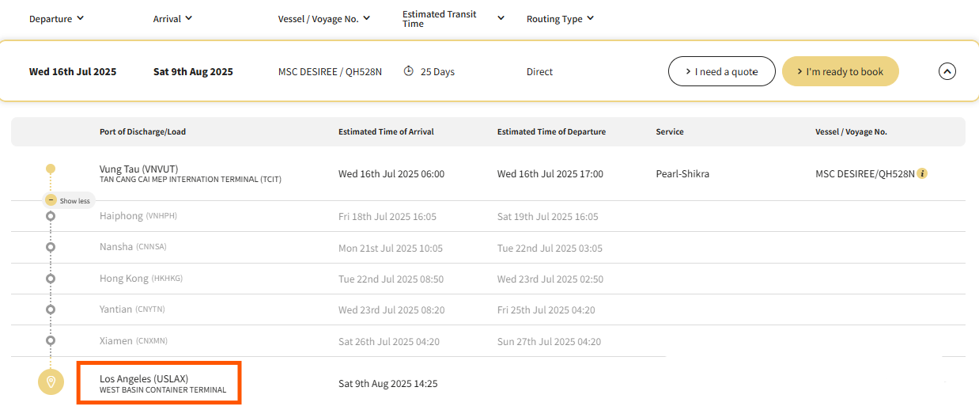
Task: Select the Vung Tau origin dot marker
Action: pyautogui.click(x=51, y=169)
